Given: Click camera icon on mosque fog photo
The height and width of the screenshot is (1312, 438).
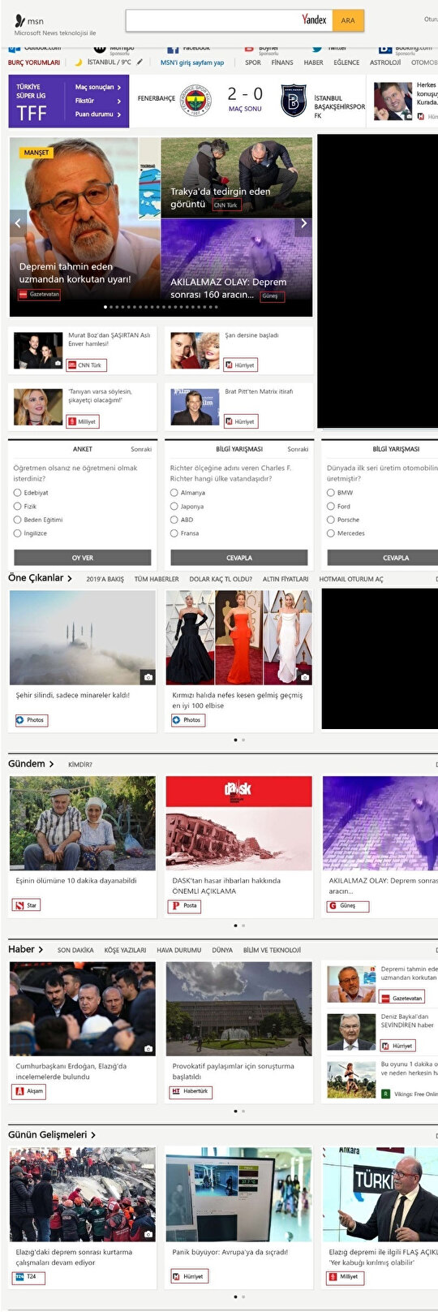Looking at the screenshot, I should click(x=148, y=676).
